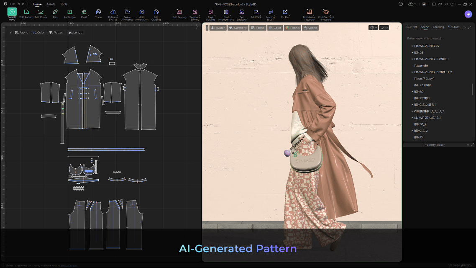Viewport: 476px width, 268px height.
Task: Click the Seam Allowance tool
Action: pos(127,13)
